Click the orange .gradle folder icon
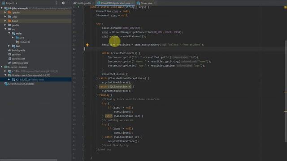 click(10, 13)
